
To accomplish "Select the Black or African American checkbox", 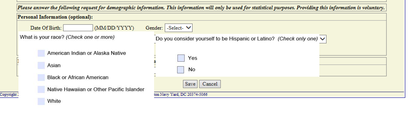I will pos(41,78).
